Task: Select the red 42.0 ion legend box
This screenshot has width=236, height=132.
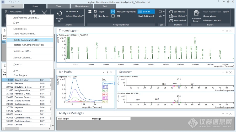Action: (105, 94)
